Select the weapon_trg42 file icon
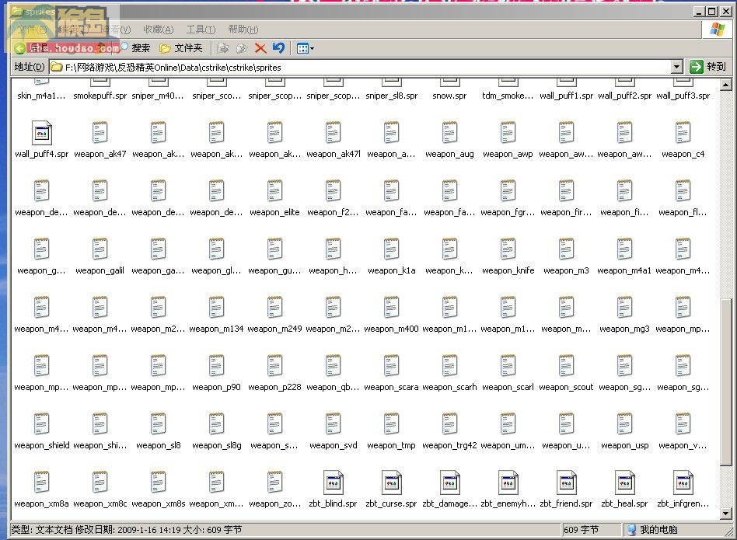 449,424
